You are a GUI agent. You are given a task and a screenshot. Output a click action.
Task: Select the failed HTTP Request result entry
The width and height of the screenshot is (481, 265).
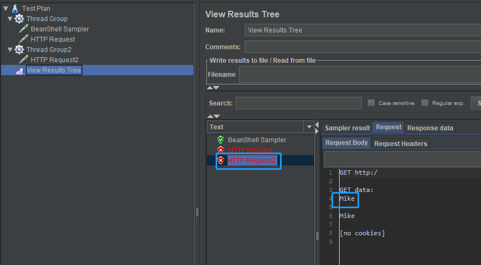(250, 150)
